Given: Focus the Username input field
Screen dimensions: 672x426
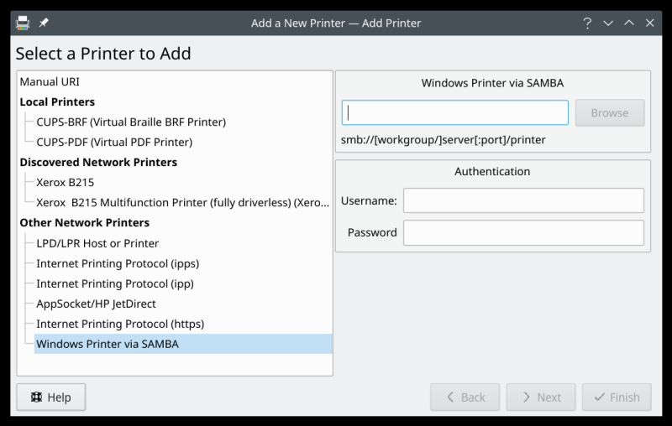Looking at the screenshot, I should [x=522, y=200].
